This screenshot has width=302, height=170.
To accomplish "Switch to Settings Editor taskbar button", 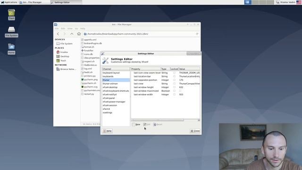I will [x=66, y=2].
